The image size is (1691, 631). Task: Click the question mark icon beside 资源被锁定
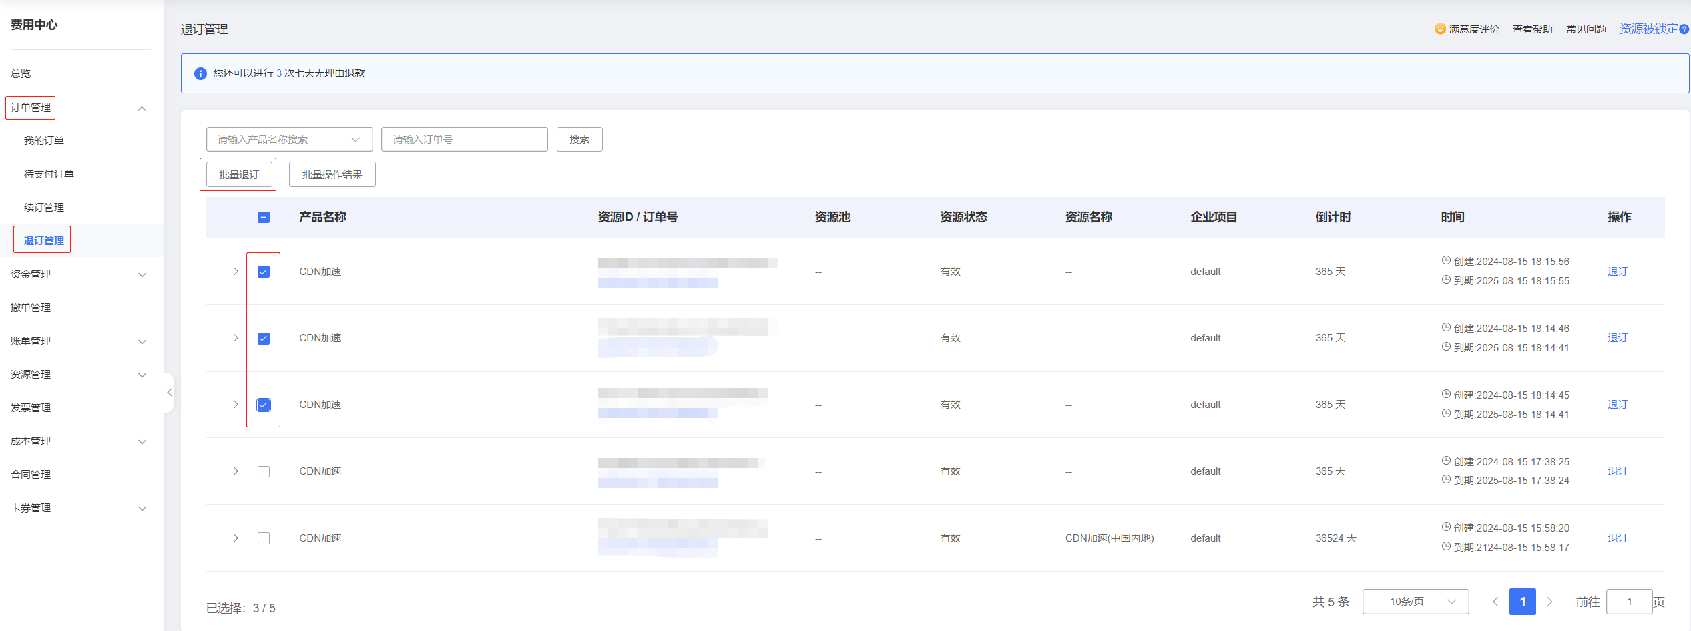(1684, 29)
